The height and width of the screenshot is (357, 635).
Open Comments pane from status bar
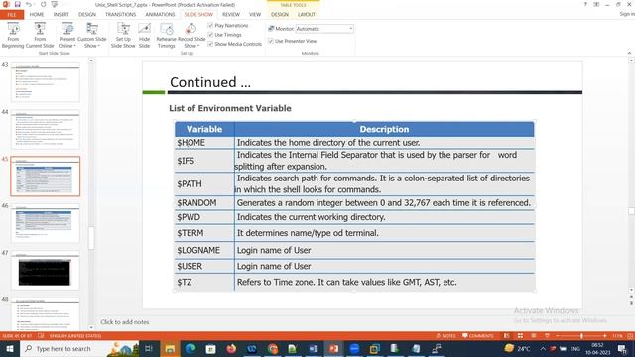coord(478,336)
